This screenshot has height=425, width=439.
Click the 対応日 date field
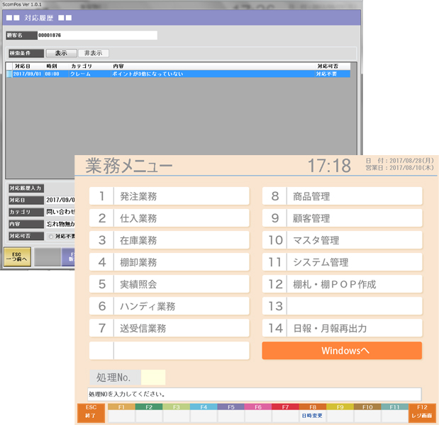(60, 200)
